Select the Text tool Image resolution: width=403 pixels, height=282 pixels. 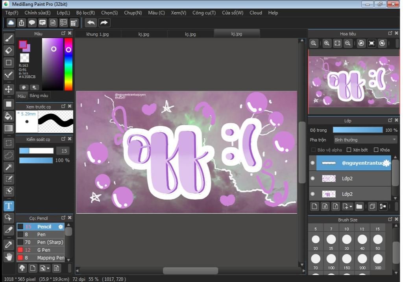(9, 206)
